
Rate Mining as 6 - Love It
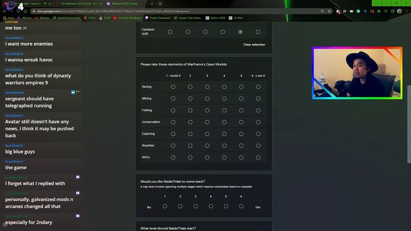pyautogui.click(x=258, y=98)
